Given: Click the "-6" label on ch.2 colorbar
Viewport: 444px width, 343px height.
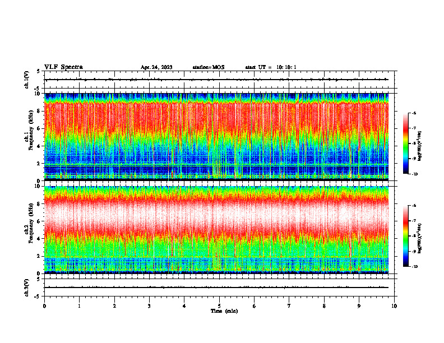Looking at the screenshot, I should tap(414, 206).
